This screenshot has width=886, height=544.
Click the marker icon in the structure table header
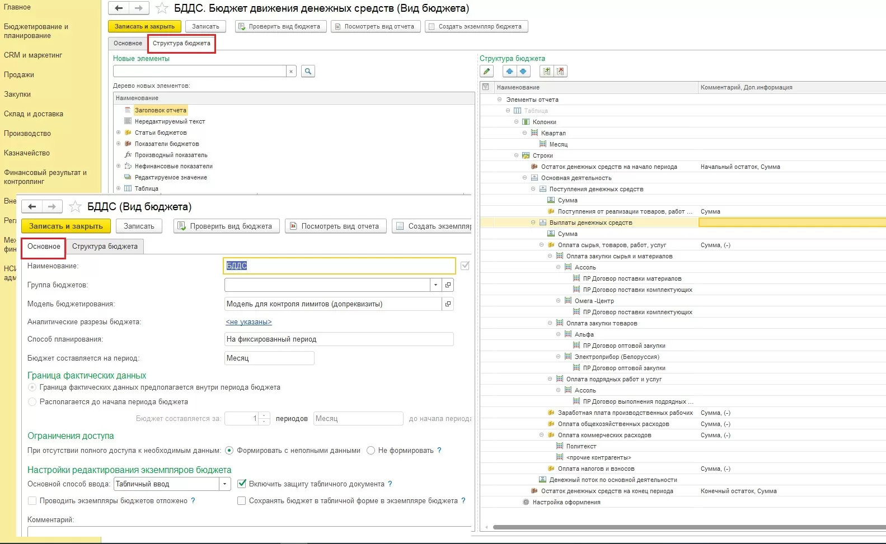point(485,87)
